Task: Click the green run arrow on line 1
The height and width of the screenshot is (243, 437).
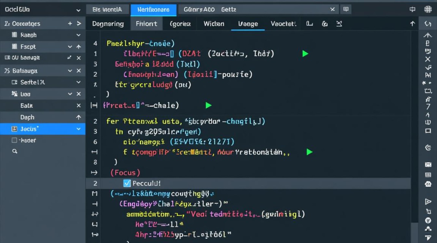Action: (x=305, y=54)
